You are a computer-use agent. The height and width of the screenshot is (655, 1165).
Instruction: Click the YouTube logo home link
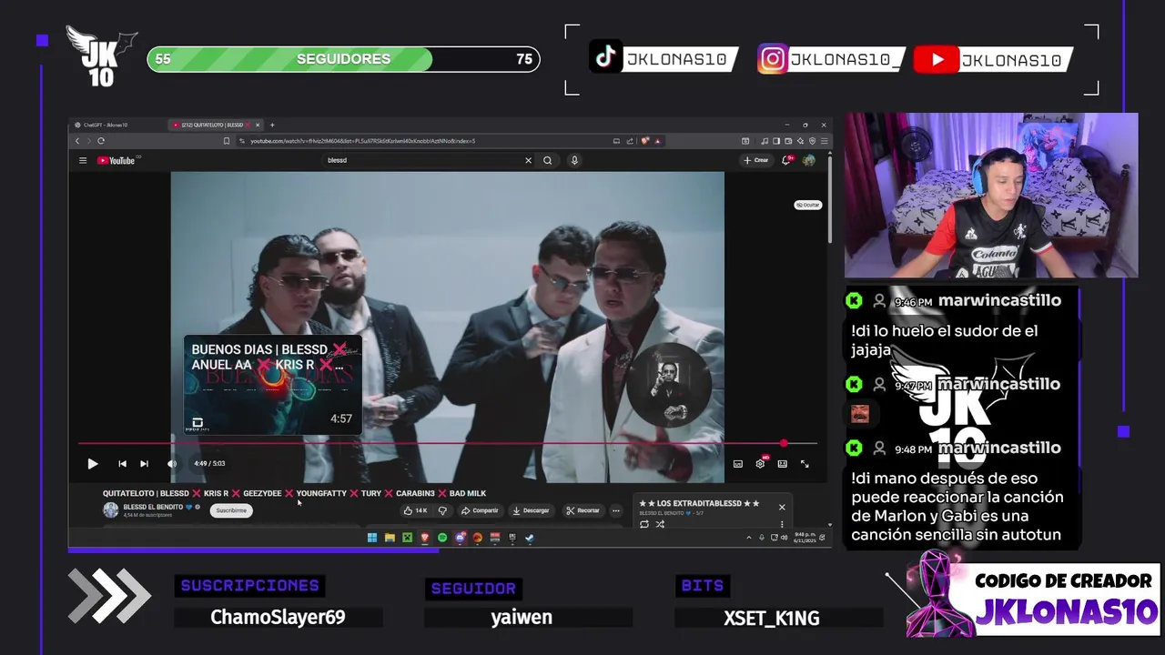tap(116, 160)
